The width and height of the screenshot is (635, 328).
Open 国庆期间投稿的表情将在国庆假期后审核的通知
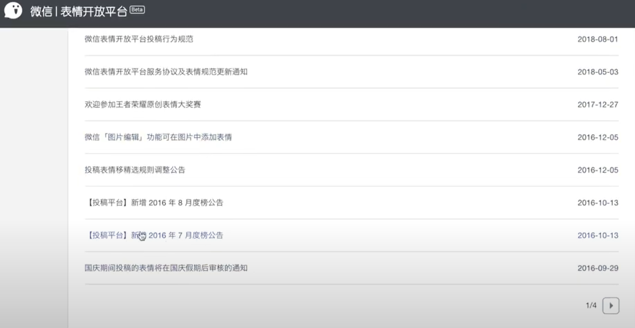[166, 268]
